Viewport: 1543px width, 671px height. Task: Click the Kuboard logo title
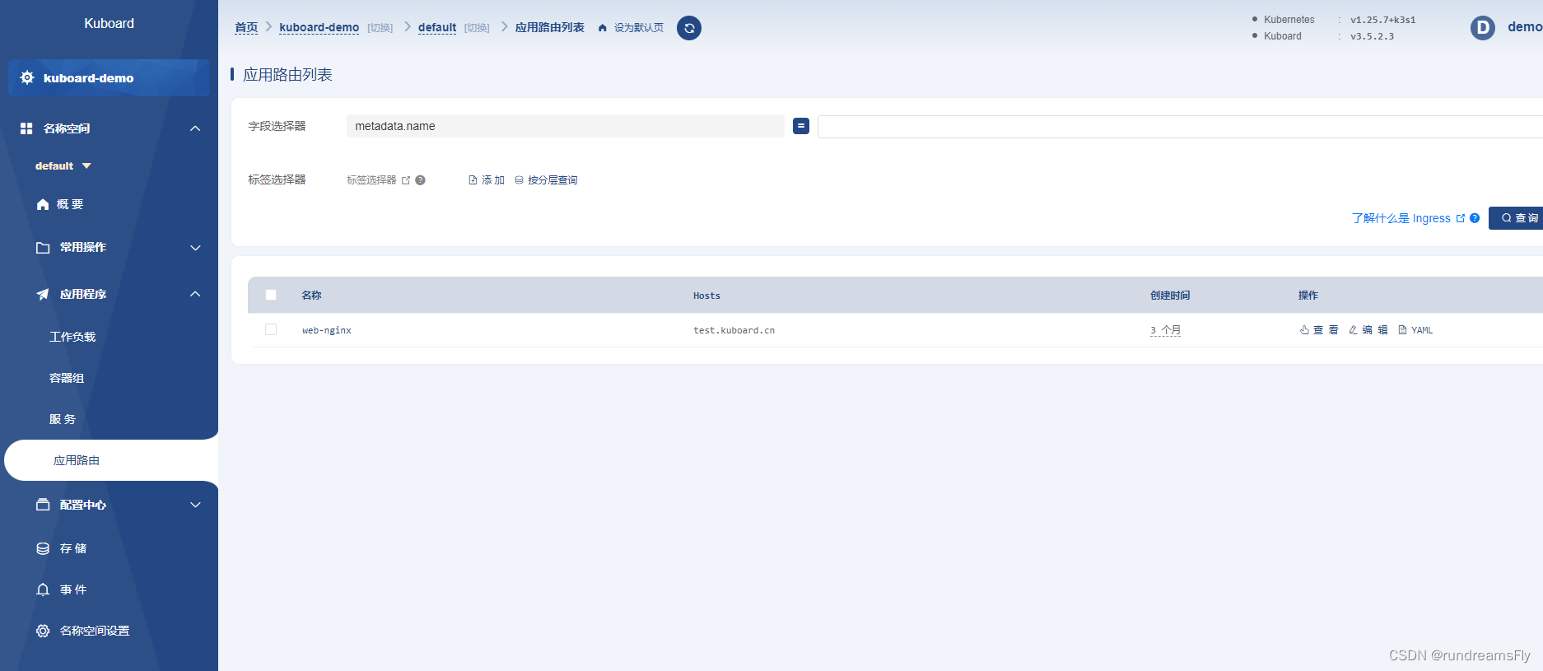click(109, 23)
